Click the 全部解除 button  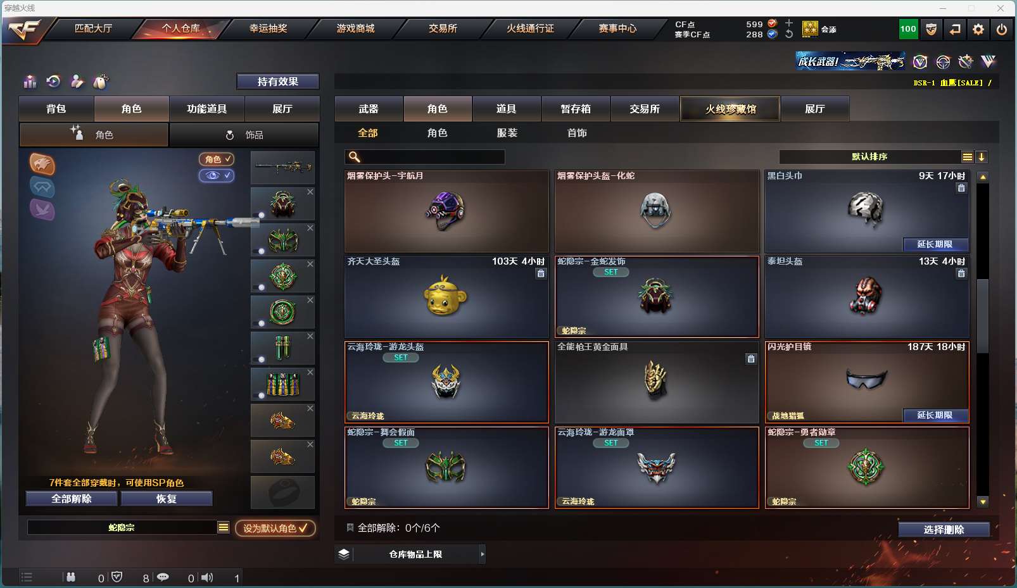(x=72, y=499)
